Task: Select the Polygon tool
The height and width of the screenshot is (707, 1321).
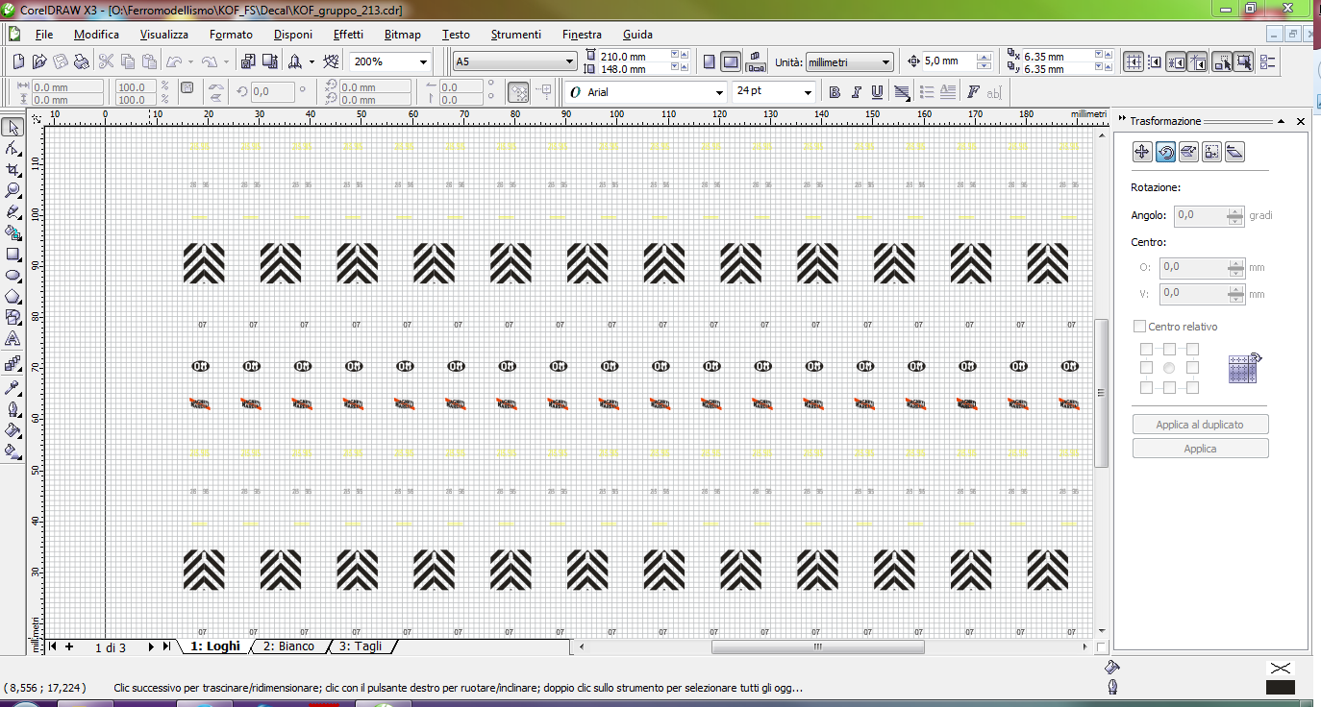Action: pos(12,297)
